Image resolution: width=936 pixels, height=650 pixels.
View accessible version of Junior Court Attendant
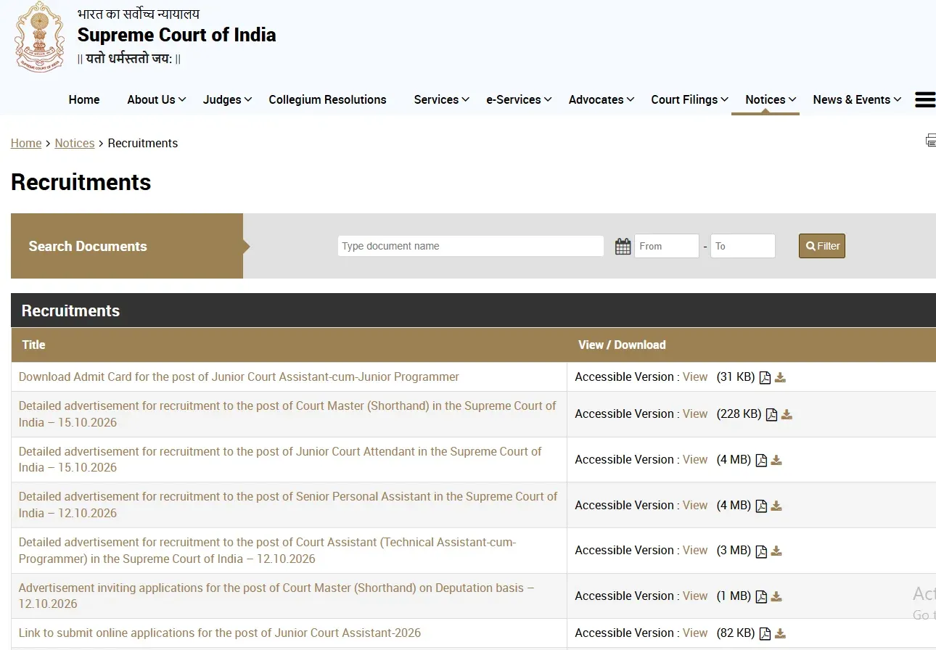click(695, 459)
